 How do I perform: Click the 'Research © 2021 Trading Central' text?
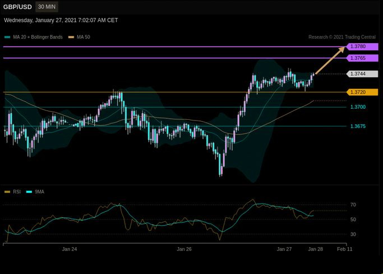(x=342, y=37)
